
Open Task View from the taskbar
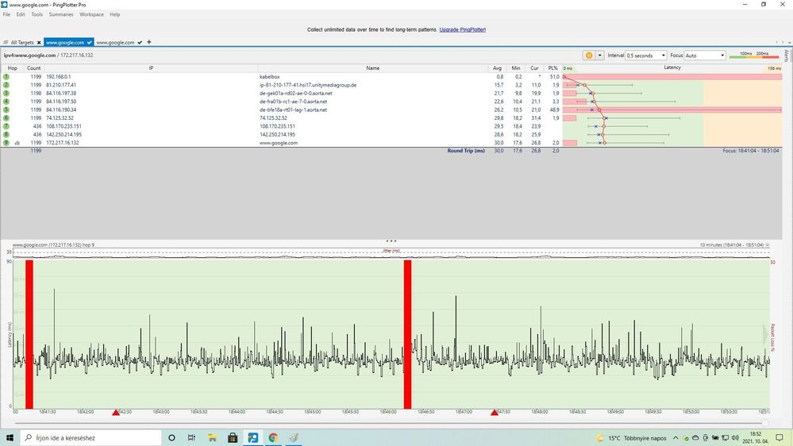coord(191,437)
